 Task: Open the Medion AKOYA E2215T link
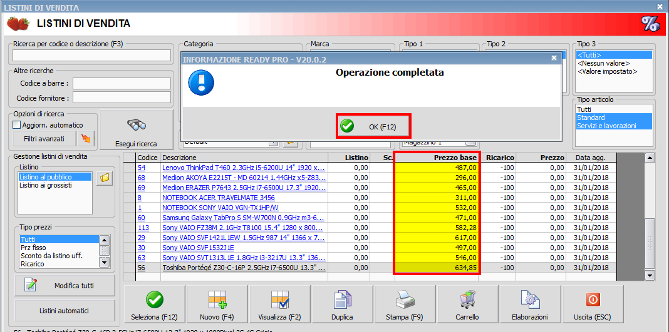tap(244, 178)
